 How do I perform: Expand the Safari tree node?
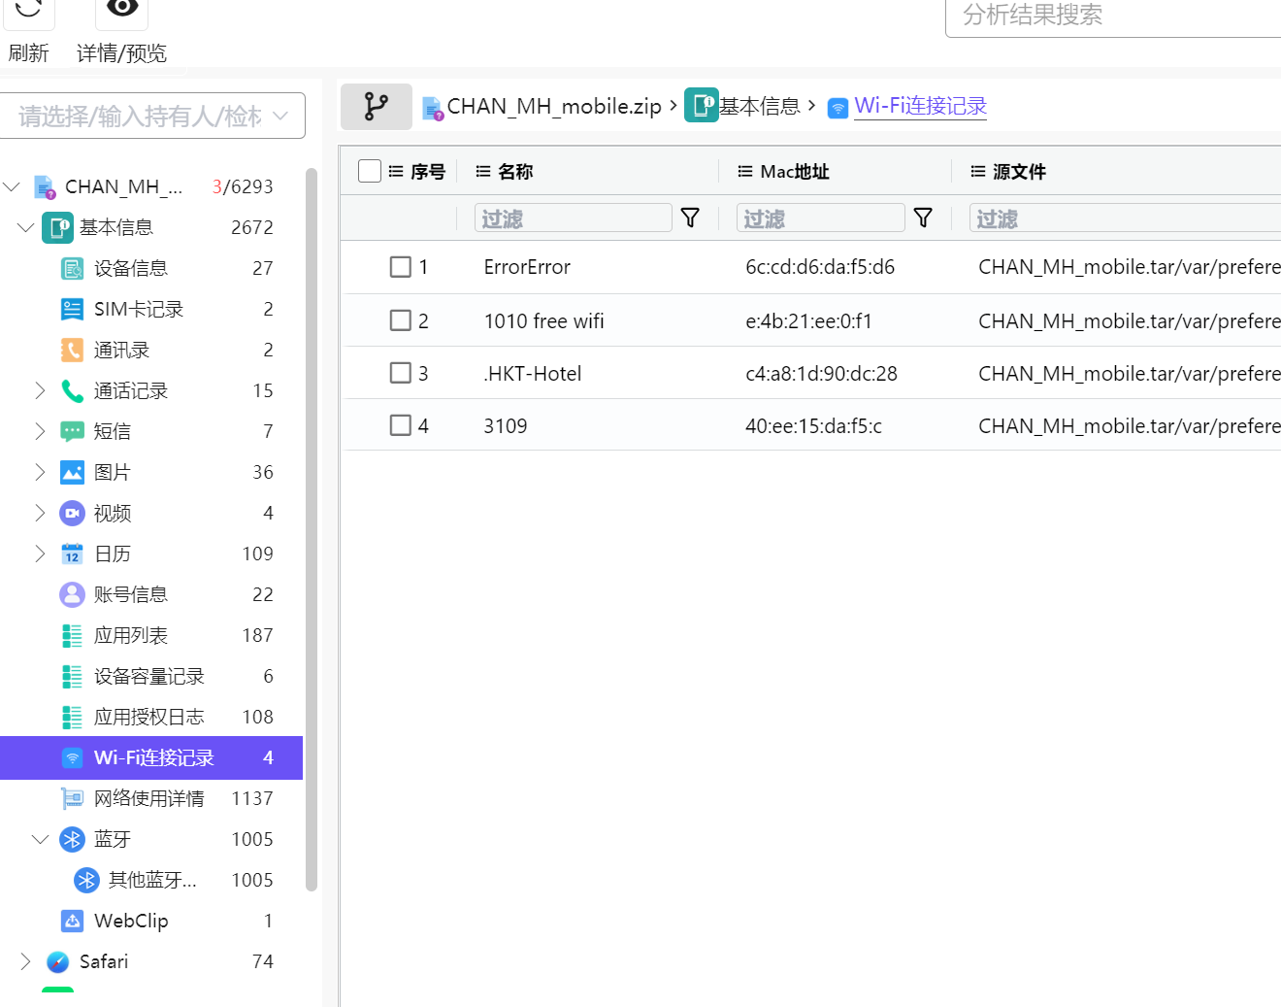(x=25, y=961)
